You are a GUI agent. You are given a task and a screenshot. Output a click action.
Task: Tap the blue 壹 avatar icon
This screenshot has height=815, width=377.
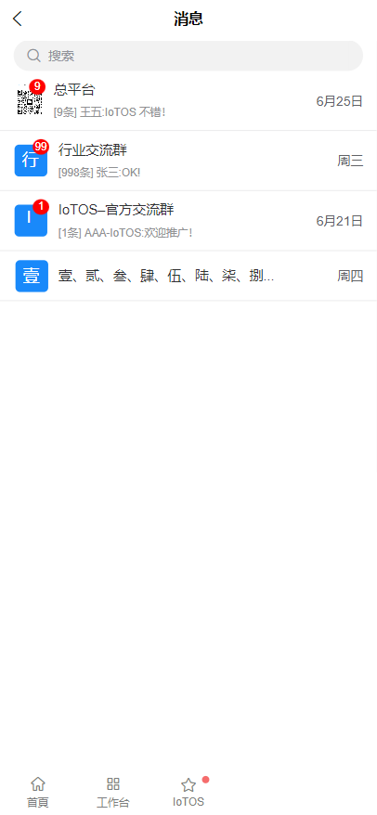pyautogui.click(x=32, y=276)
